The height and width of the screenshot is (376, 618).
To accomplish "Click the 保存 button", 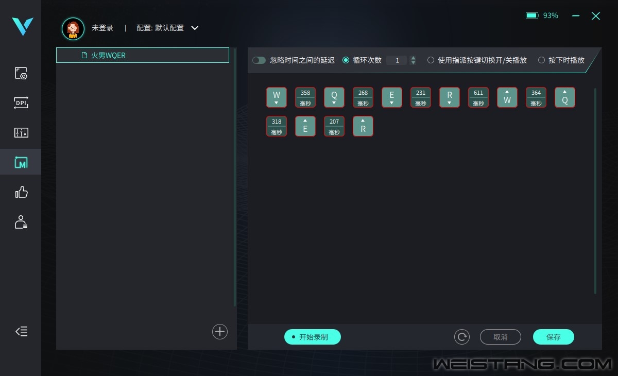I will click(x=553, y=337).
